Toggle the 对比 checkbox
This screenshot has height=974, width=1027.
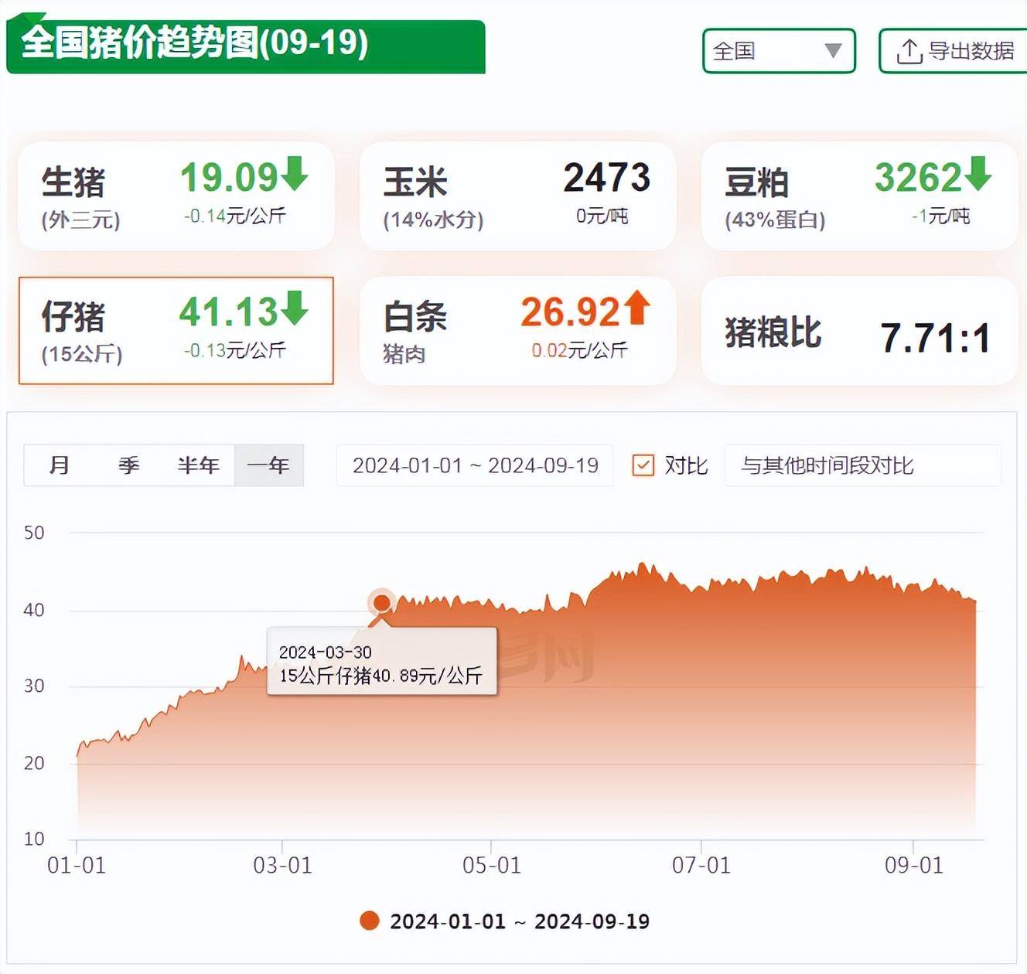[x=643, y=465]
